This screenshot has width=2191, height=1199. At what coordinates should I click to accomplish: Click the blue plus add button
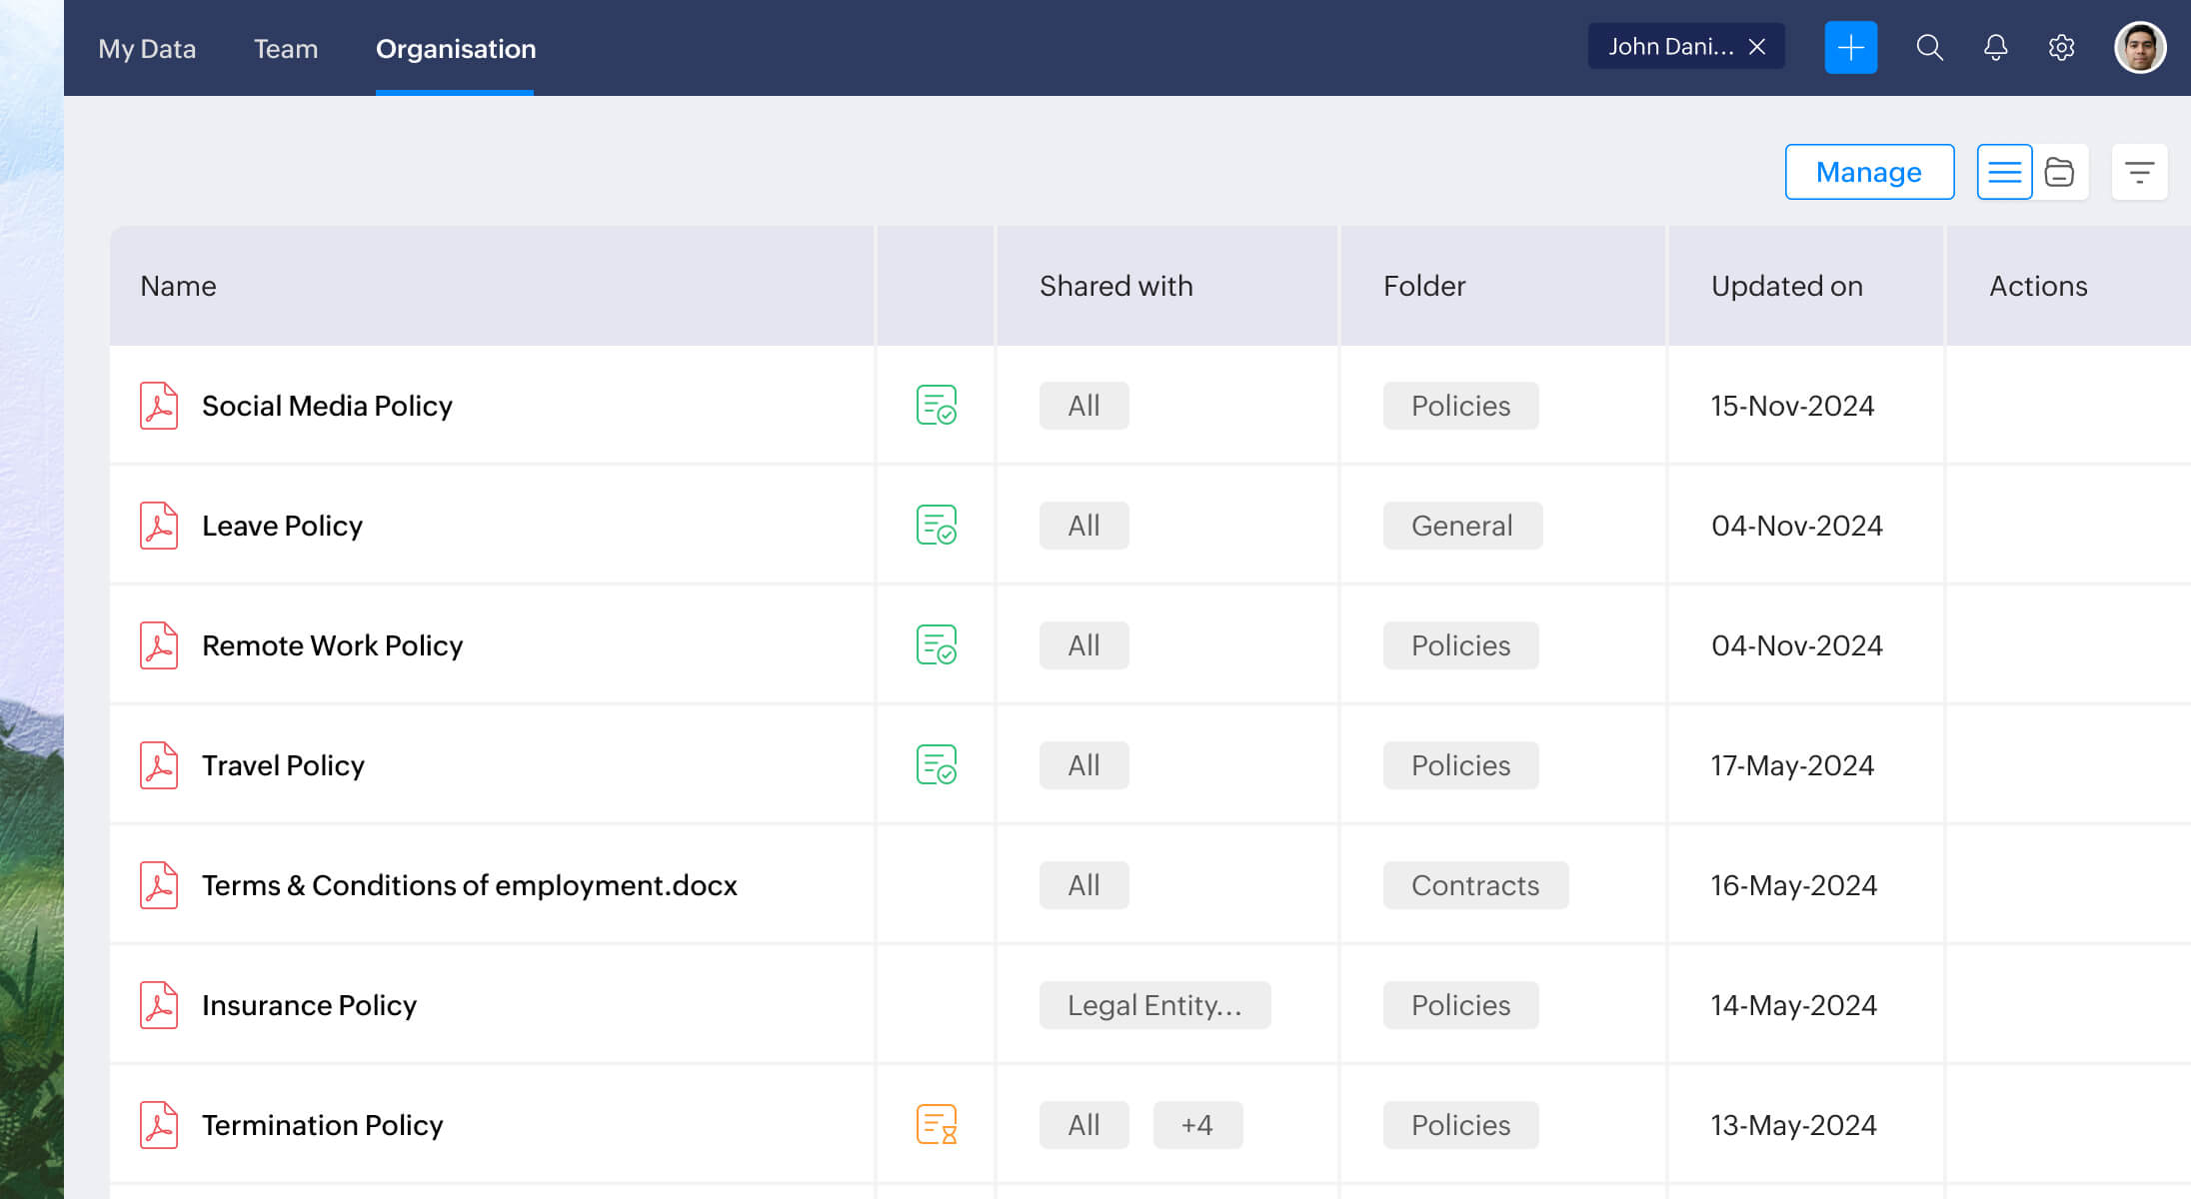coord(1850,47)
